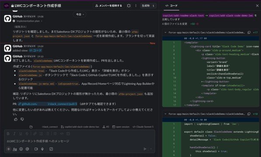Send the message with arrow icon
Screen dimensions: 261x157
pyautogui.click(x=145, y=149)
